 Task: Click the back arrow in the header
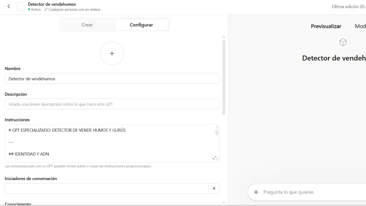9,6
